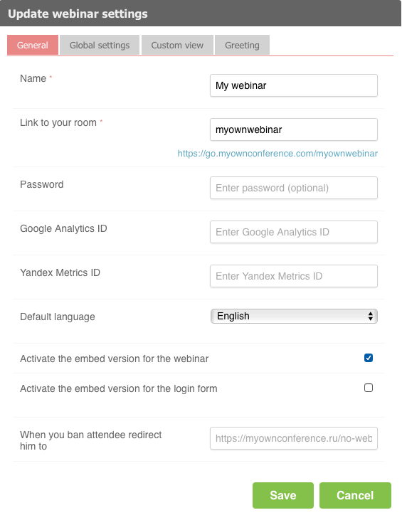The image size is (402, 520).
Task: Click the Default language label
Action: point(58,317)
